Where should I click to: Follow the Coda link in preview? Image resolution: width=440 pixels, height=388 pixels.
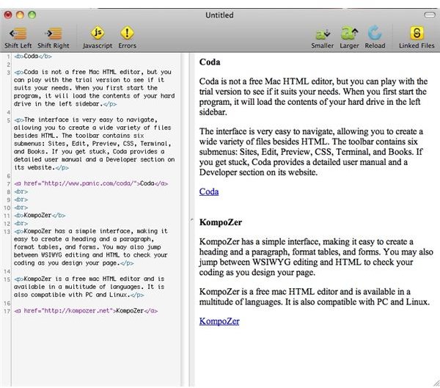pos(209,191)
